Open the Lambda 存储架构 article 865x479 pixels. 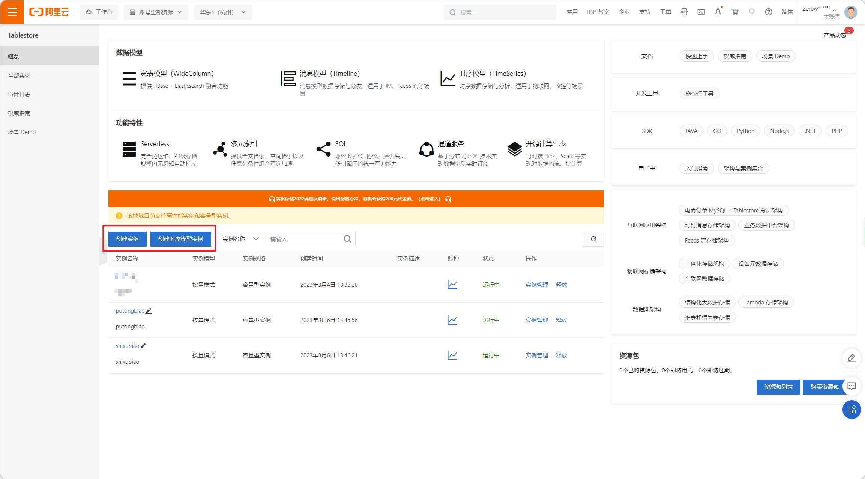point(766,303)
